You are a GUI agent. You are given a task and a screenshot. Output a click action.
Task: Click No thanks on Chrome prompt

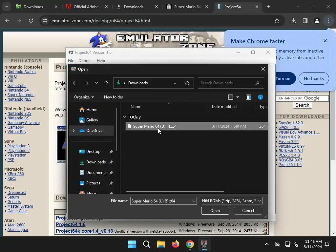(x=314, y=78)
